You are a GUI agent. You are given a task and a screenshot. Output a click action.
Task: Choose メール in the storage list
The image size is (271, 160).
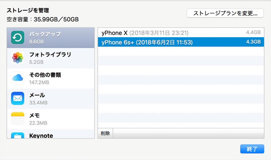37,95
